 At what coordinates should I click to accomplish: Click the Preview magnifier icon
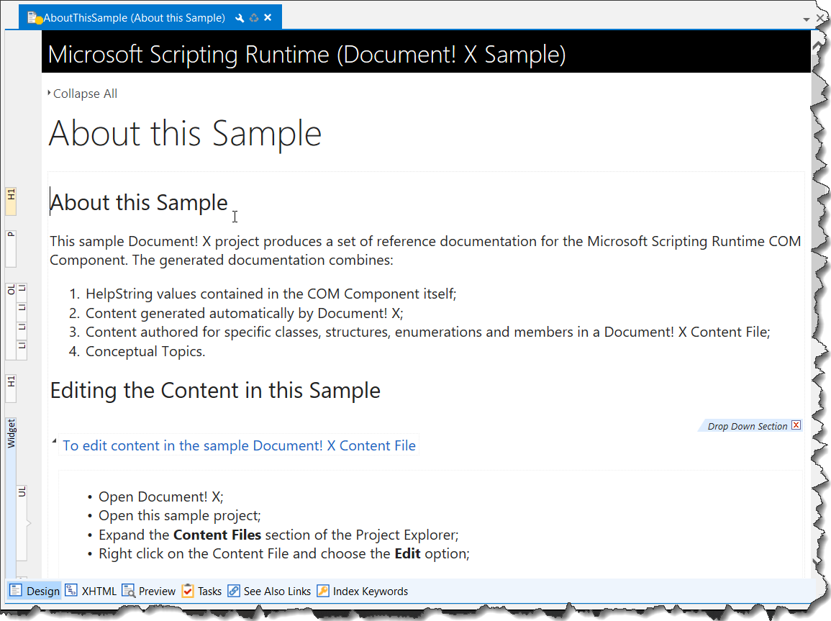click(x=128, y=590)
